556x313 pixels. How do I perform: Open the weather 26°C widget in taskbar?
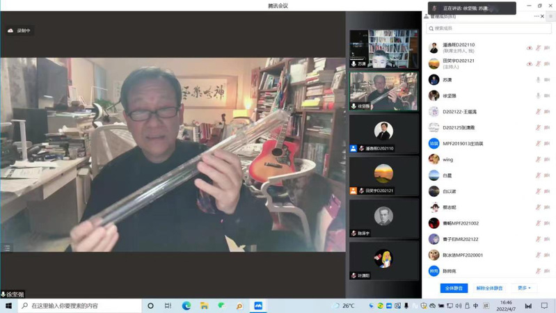pos(344,305)
